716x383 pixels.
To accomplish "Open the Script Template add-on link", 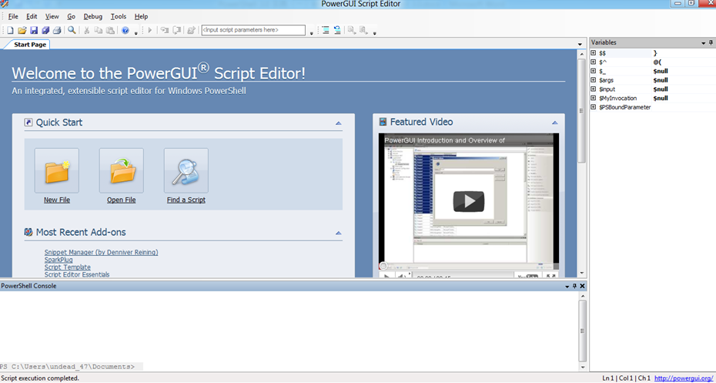I will click(x=68, y=267).
